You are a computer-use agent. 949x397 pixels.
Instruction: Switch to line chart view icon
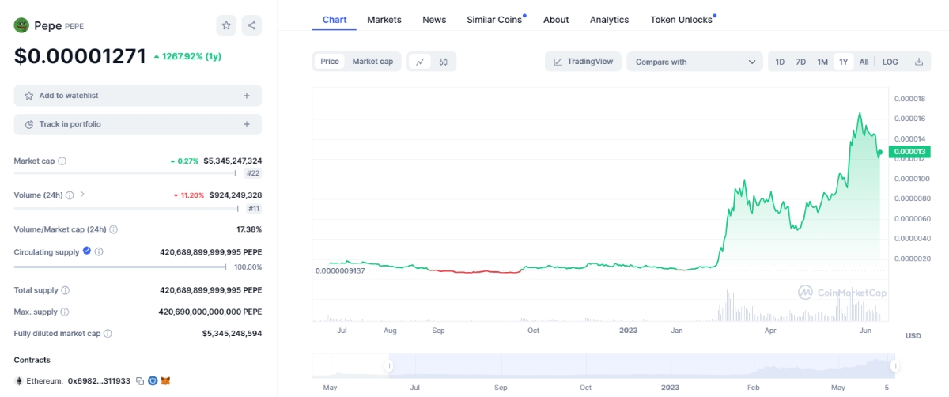point(420,62)
